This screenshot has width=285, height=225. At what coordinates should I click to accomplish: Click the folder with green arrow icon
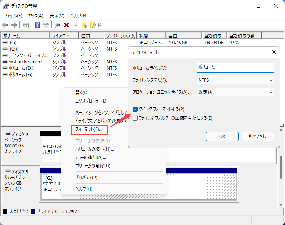pos(84,25)
